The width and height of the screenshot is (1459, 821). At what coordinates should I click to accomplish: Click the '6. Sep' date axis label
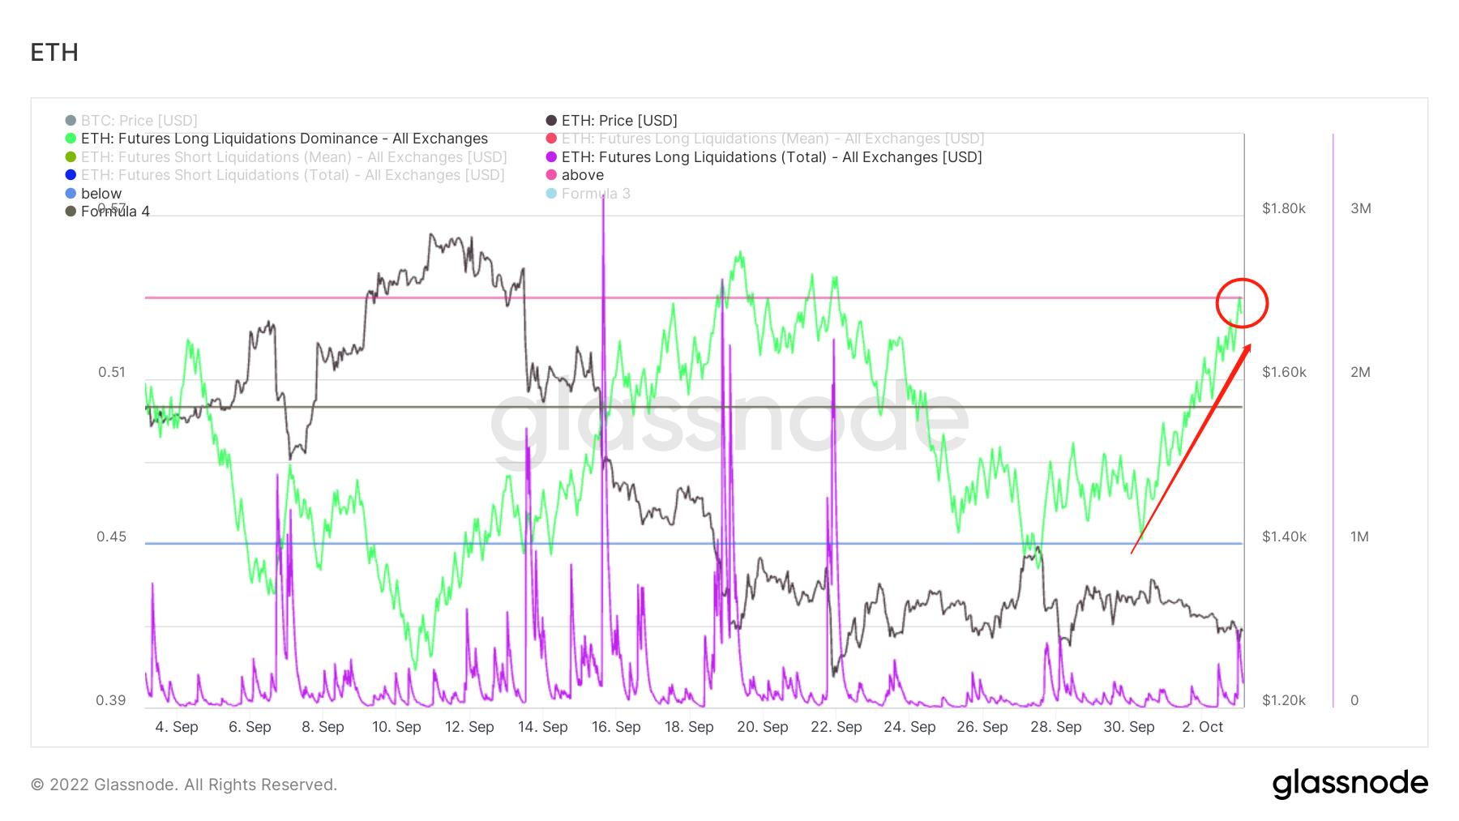(x=250, y=727)
